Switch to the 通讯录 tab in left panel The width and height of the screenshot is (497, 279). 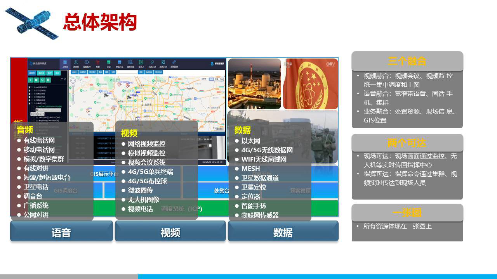click(x=41, y=73)
